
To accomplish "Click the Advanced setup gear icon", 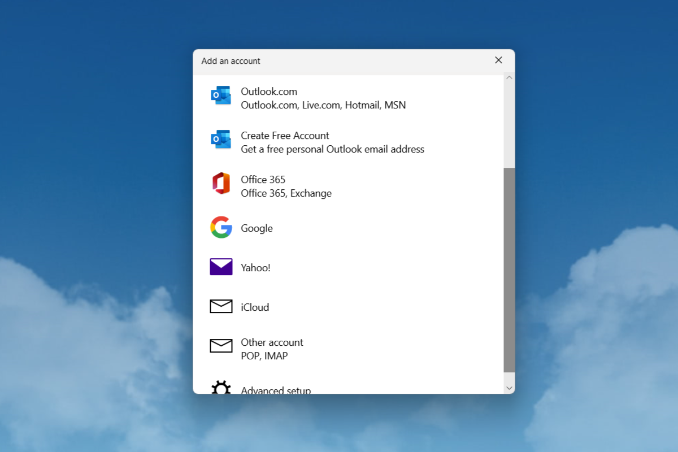I will [x=221, y=388].
